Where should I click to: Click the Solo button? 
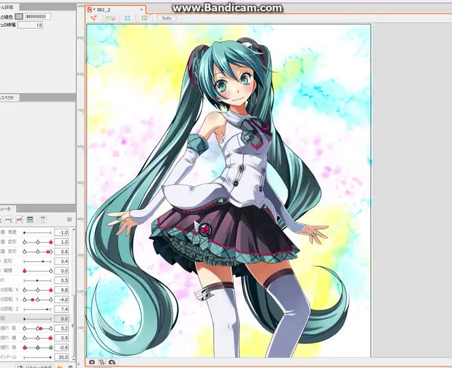tap(167, 18)
